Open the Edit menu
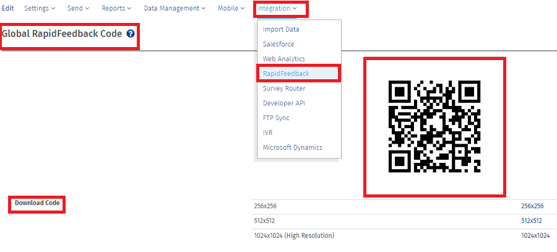 [x=8, y=8]
